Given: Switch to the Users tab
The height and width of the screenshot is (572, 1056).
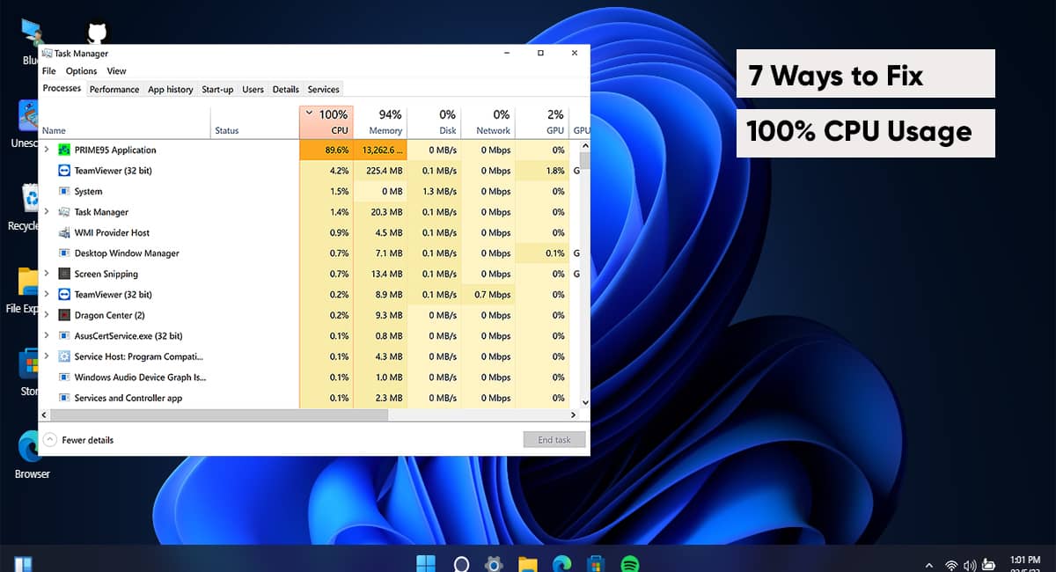Looking at the screenshot, I should 253,89.
